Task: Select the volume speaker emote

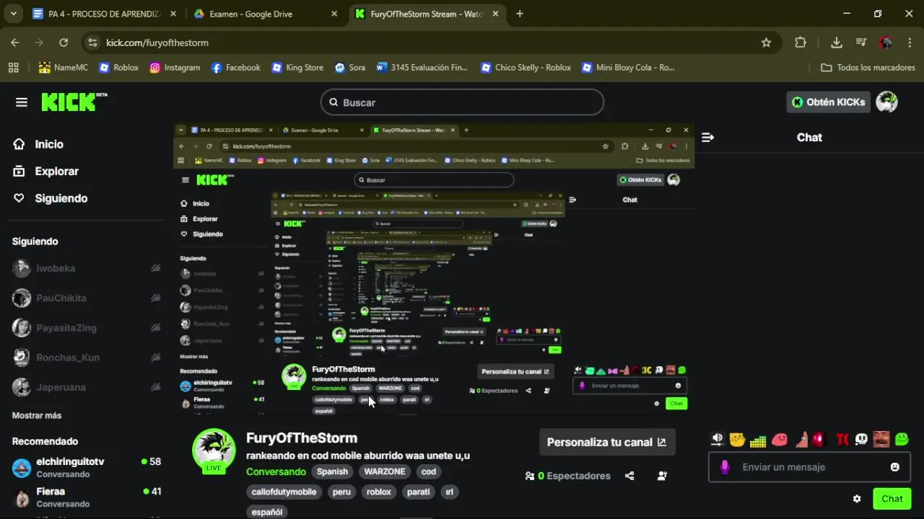Action: pyautogui.click(x=717, y=439)
